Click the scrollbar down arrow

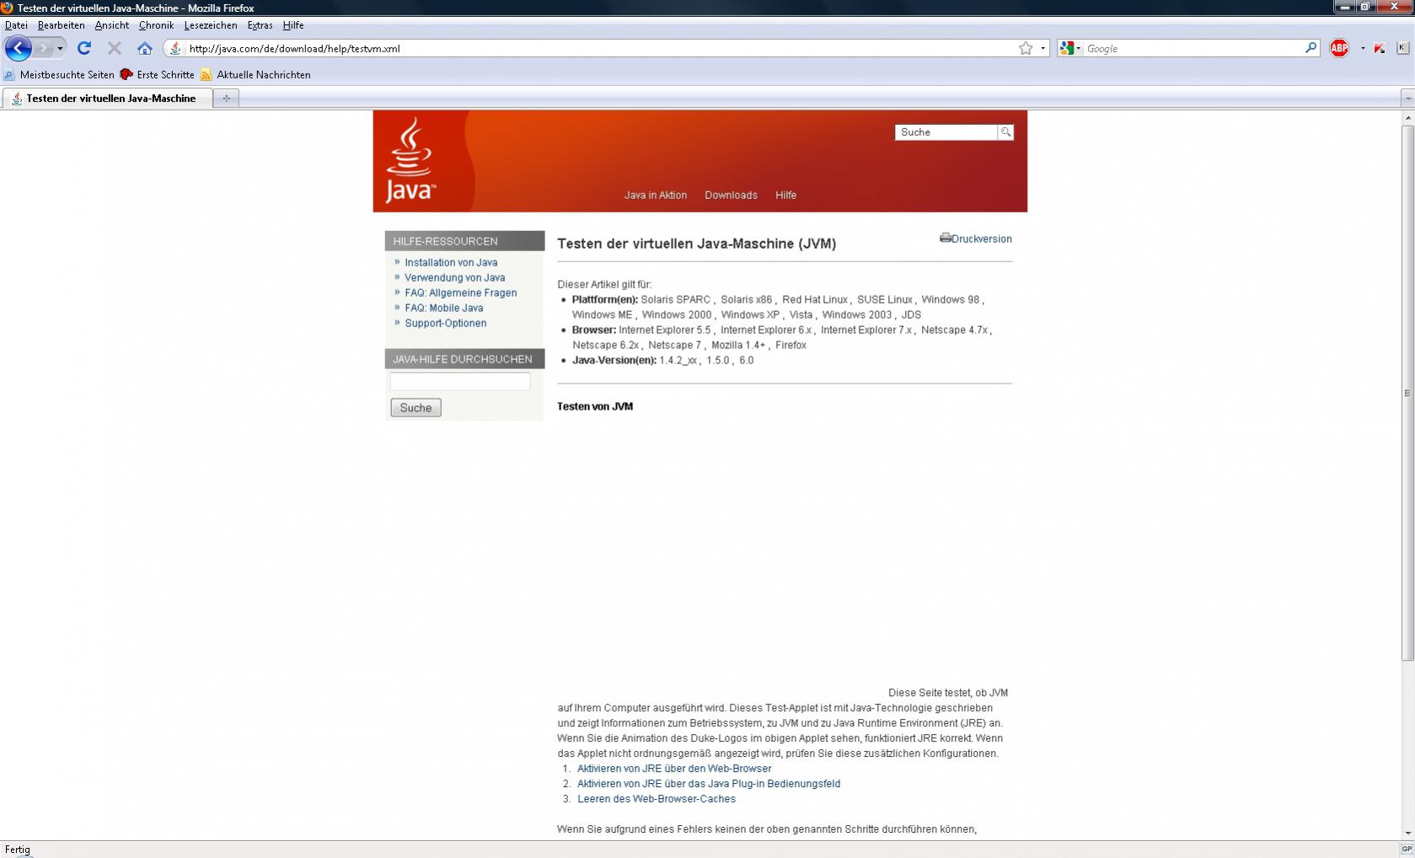pos(1407,833)
